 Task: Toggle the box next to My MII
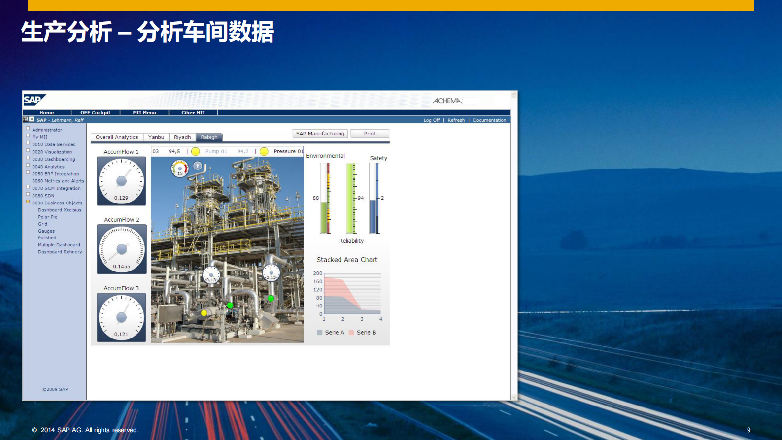coord(28,135)
